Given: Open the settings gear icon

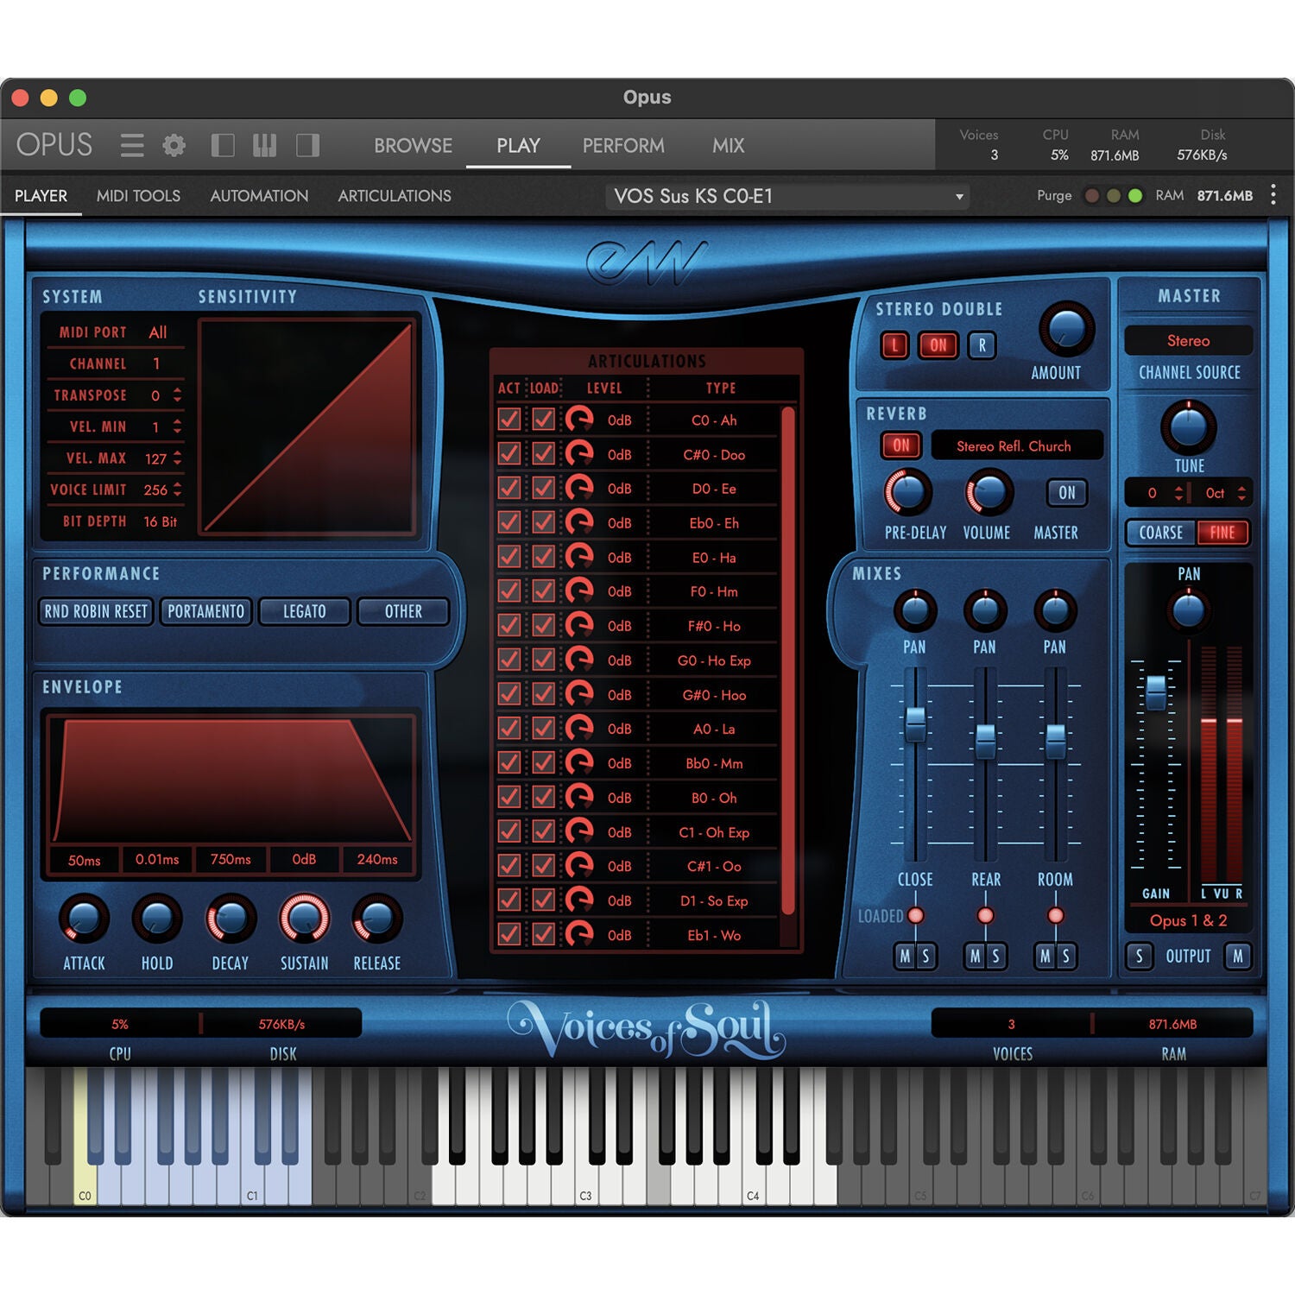Looking at the screenshot, I should coord(174,145).
